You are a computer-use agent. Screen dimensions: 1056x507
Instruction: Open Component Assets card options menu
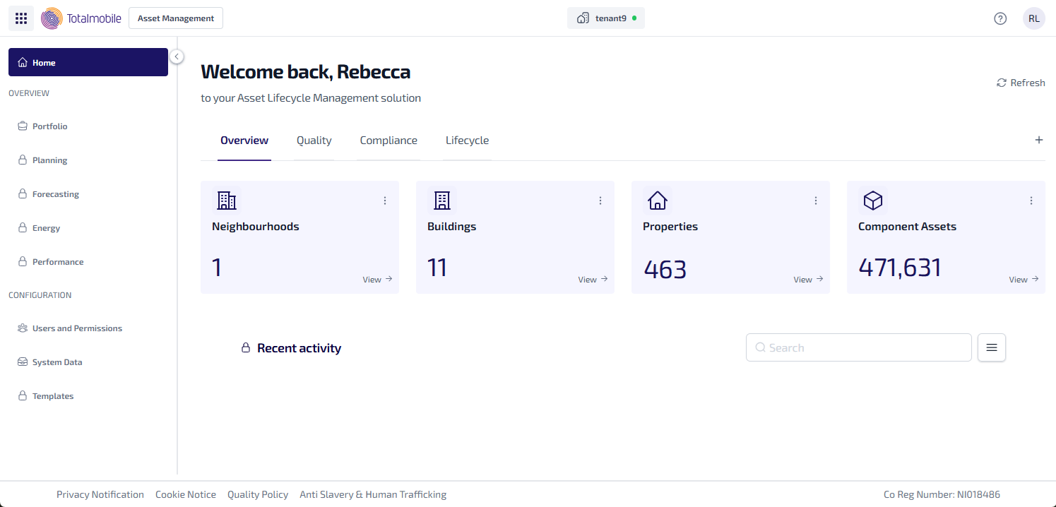[1031, 201]
